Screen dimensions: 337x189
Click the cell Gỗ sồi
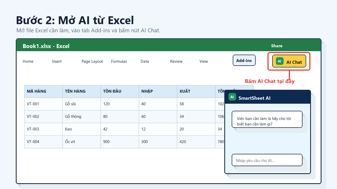coord(82,104)
